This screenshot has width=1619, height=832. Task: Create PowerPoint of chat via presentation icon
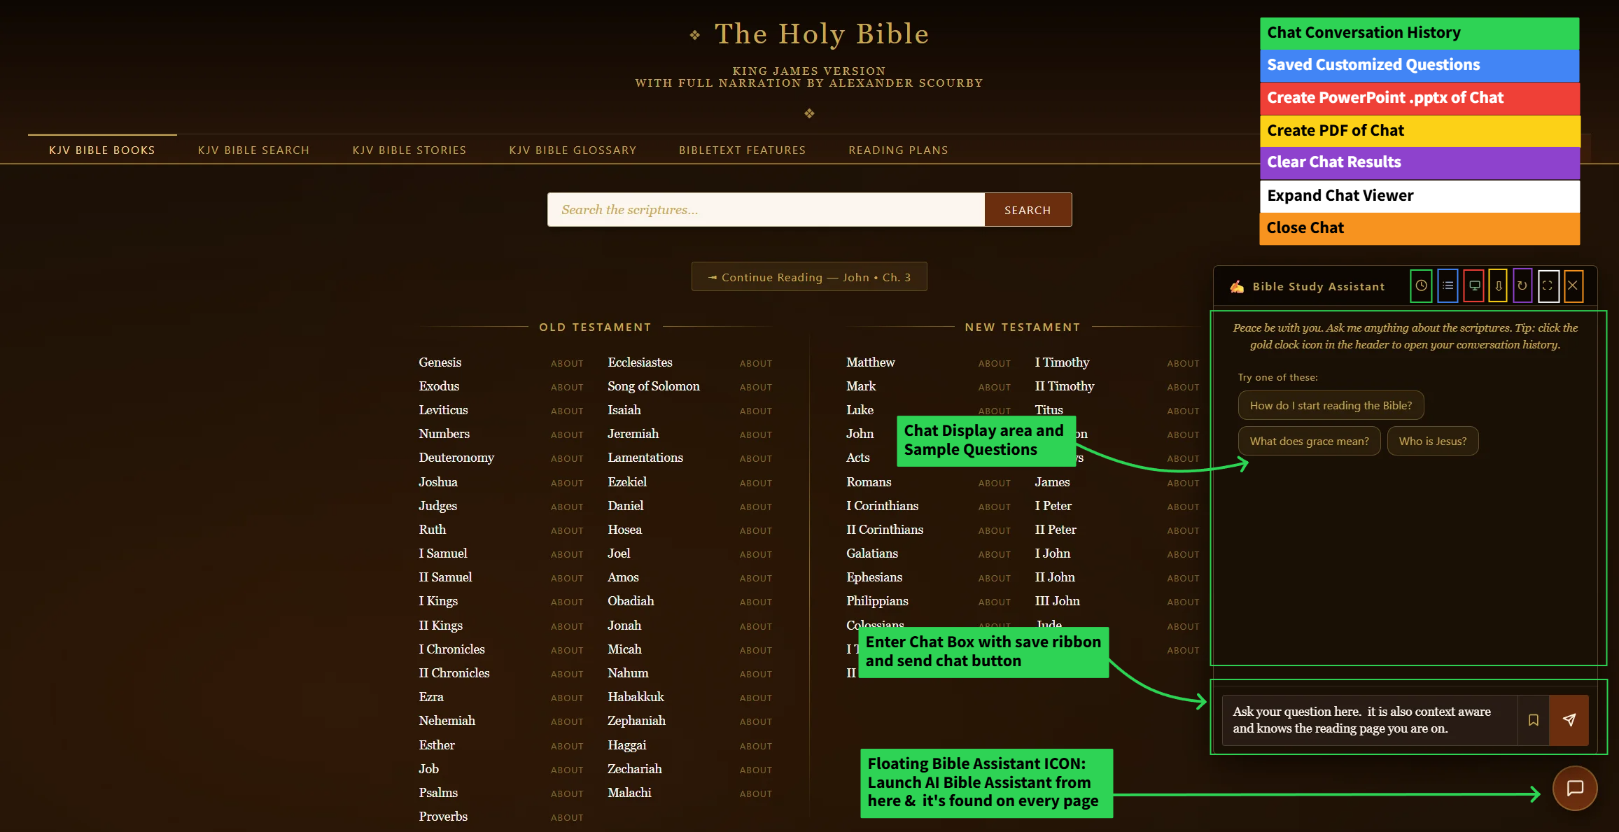coord(1474,285)
